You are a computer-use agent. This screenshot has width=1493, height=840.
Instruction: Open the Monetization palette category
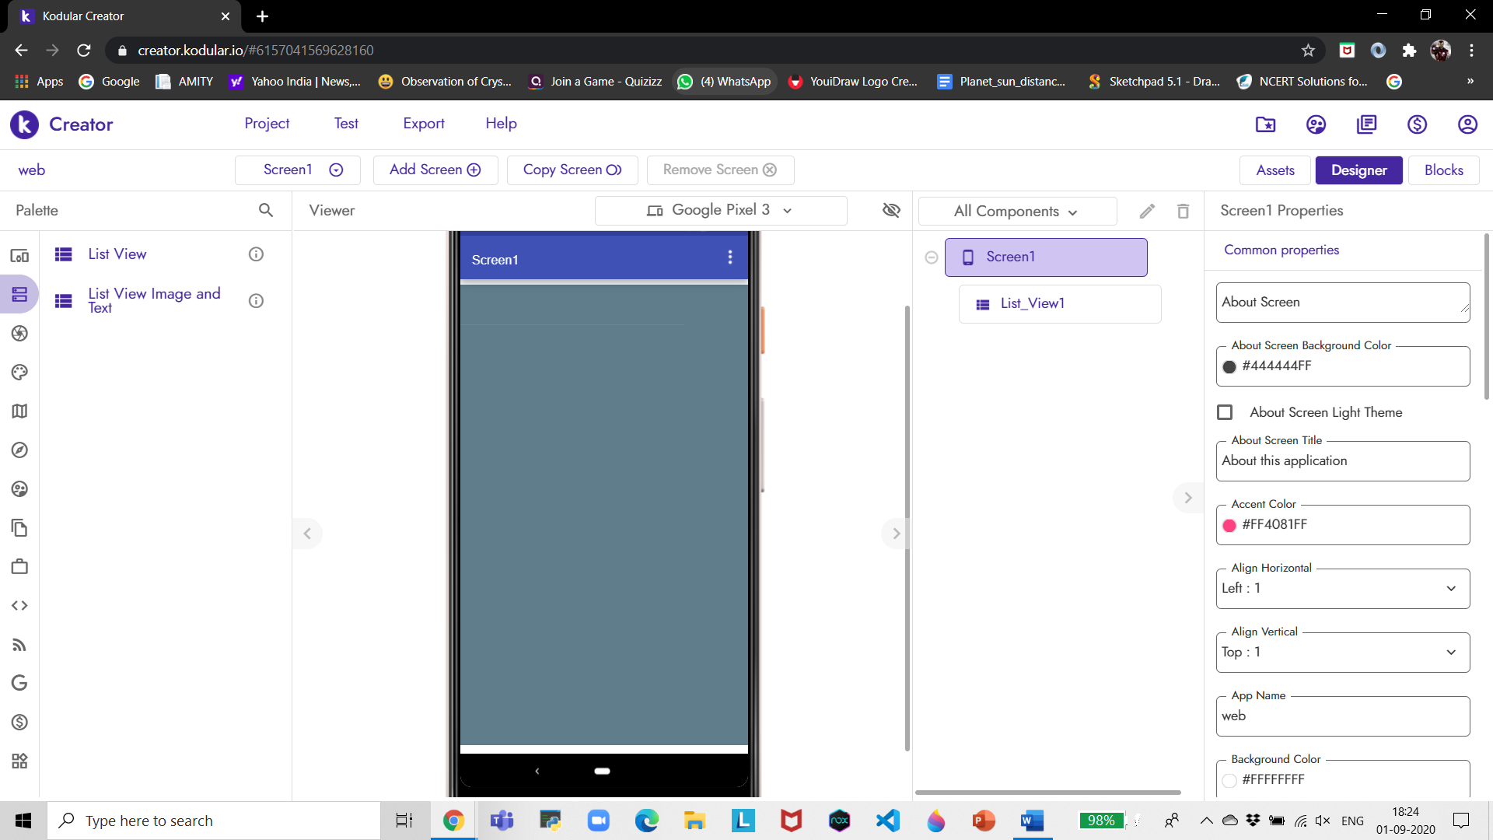(19, 722)
